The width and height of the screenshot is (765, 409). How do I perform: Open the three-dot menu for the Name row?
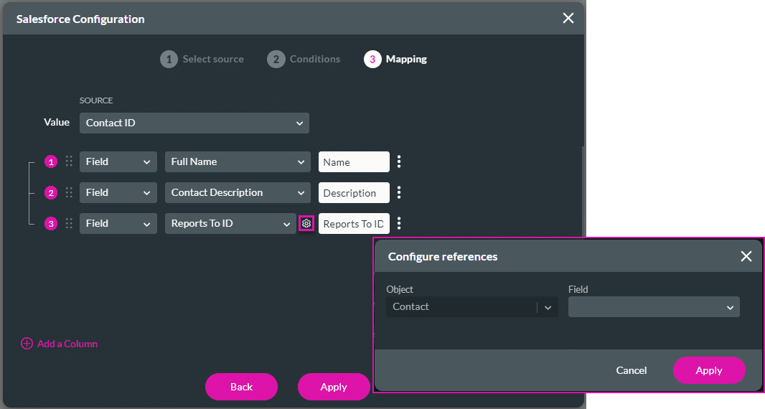click(x=399, y=161)
